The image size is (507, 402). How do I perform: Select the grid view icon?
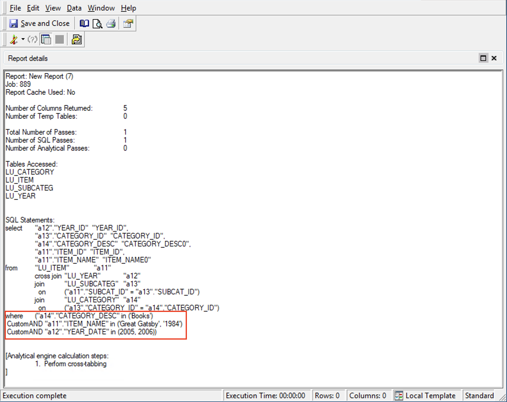[x=46, y=39]
